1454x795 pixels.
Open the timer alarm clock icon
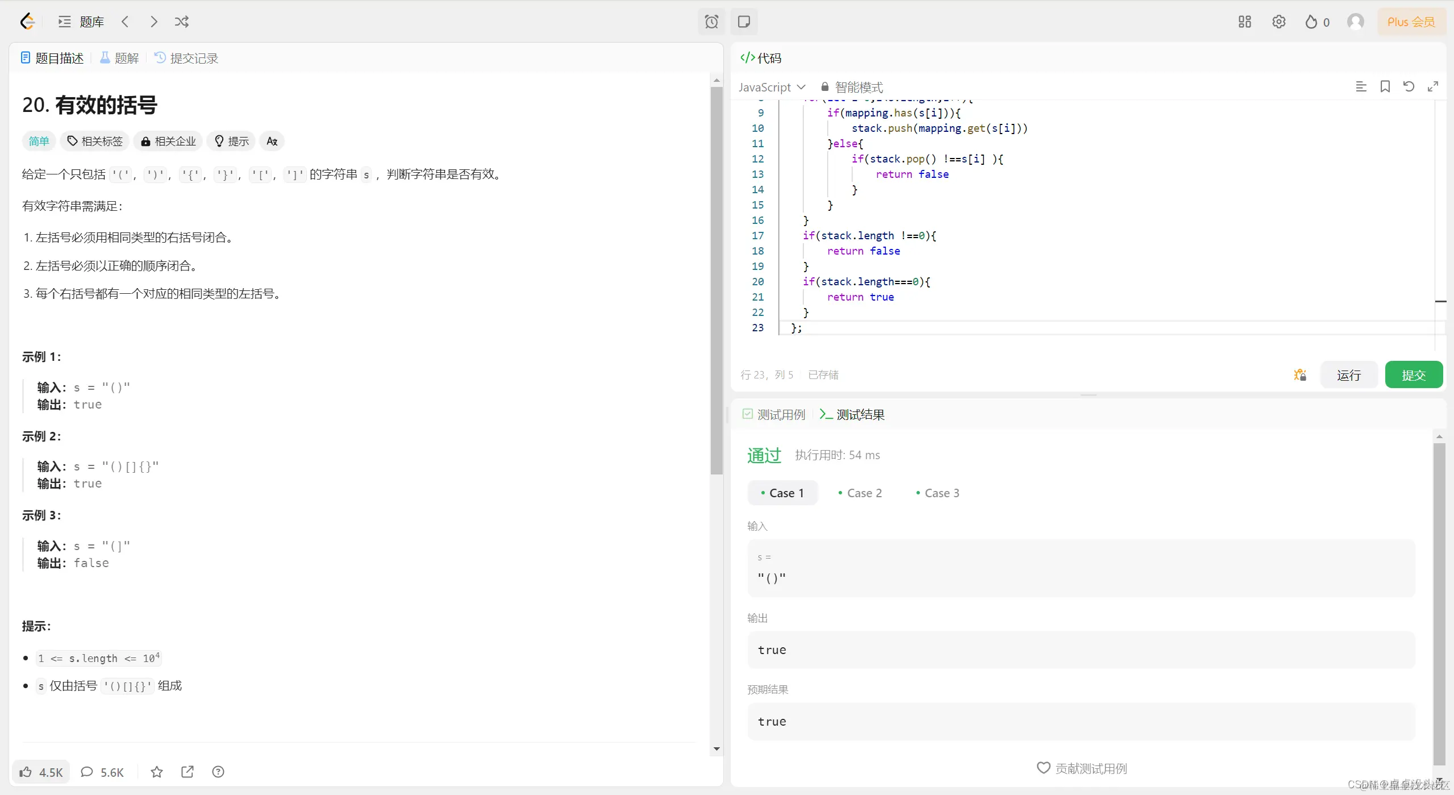(711, 22)
